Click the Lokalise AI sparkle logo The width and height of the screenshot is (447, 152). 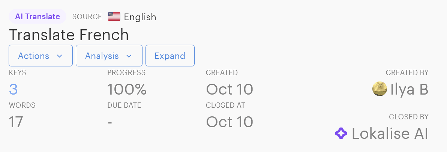[x=341, y=133]
